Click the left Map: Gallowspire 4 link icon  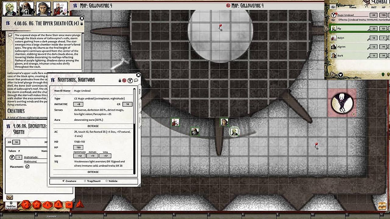click(75, 5)
